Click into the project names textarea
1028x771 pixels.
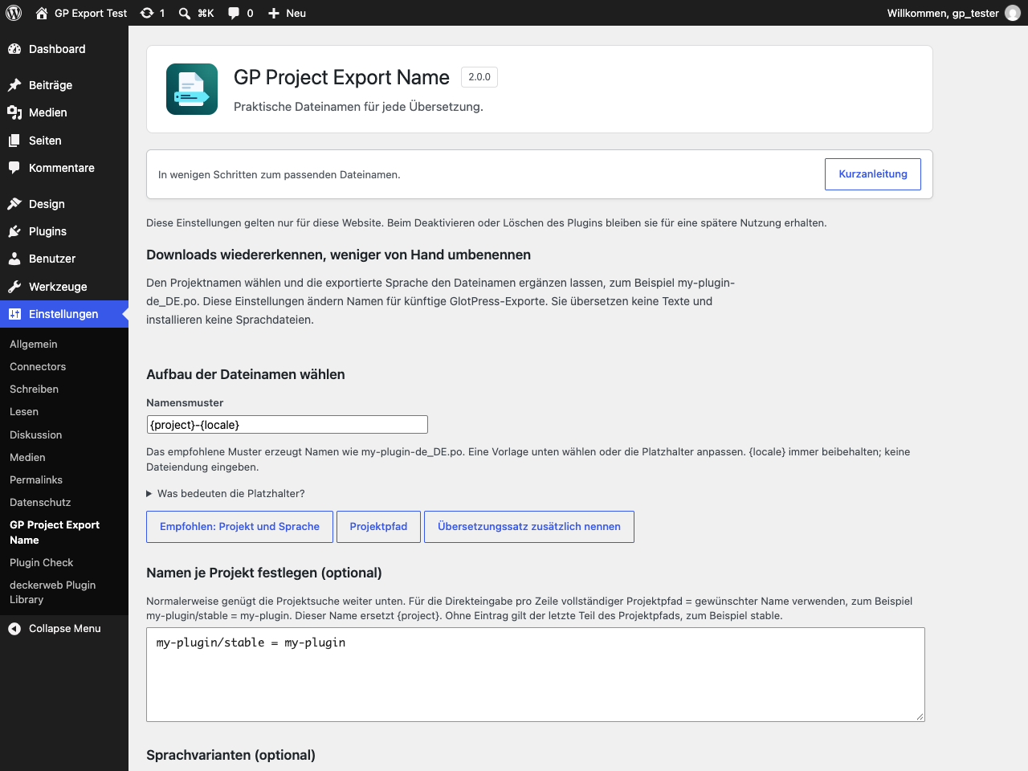536,675
